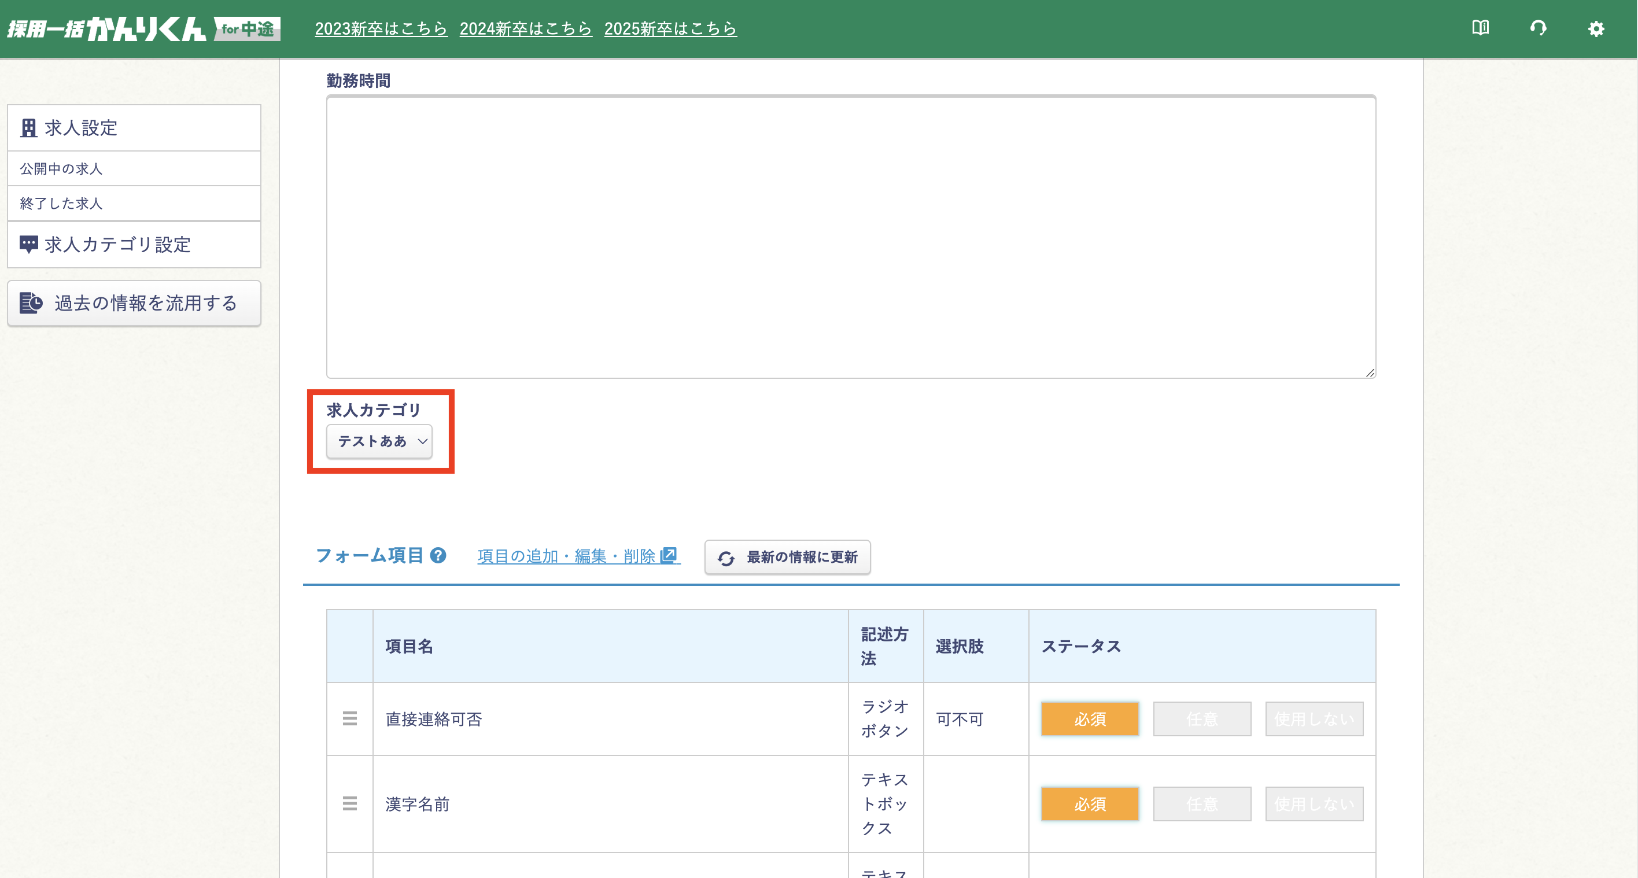Click the 採用一括かんりくん logo
The image size is (1638, 878).
143,28
